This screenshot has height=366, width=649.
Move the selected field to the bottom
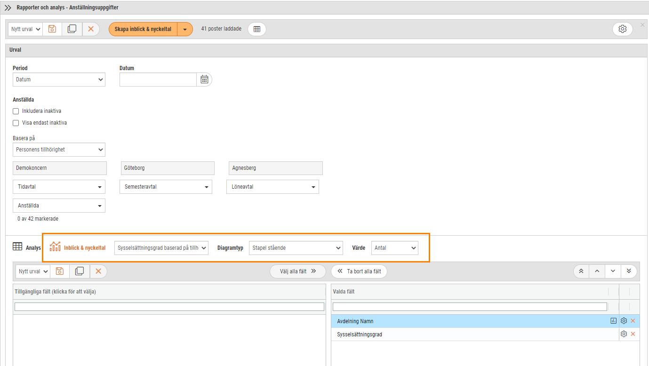coord(629,271)
